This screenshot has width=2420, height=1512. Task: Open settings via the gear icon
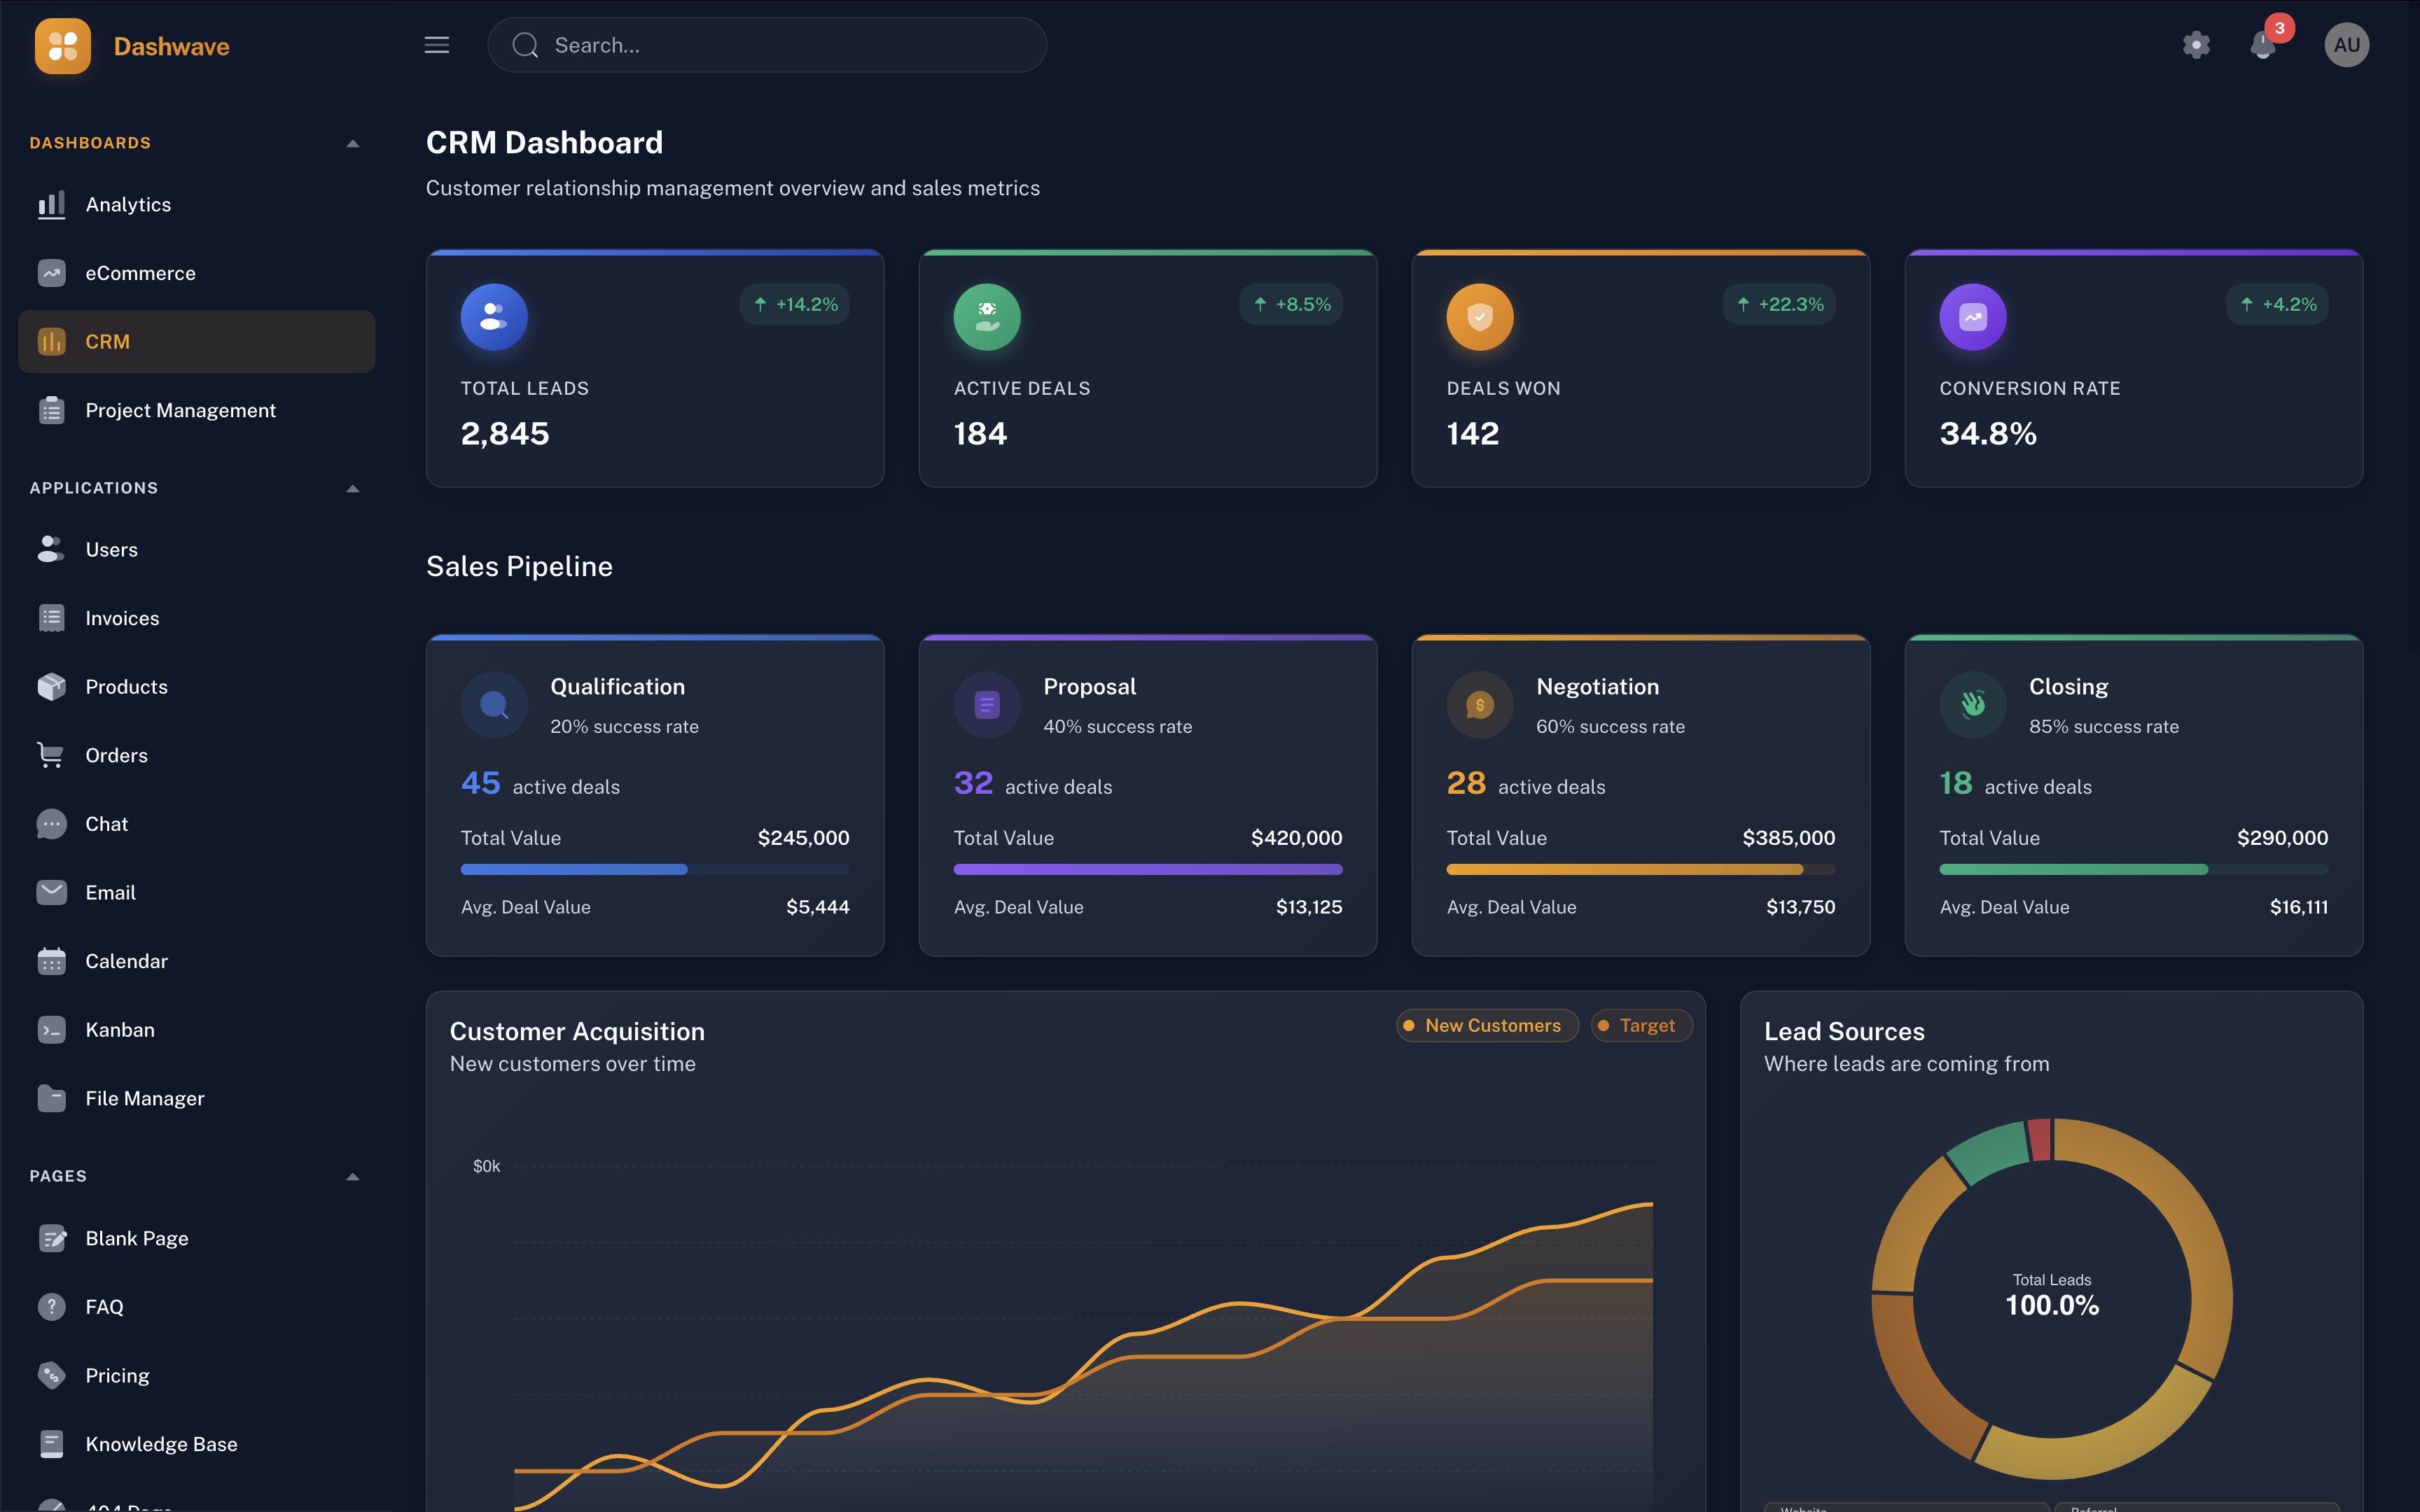click(x=2196, y=45)
